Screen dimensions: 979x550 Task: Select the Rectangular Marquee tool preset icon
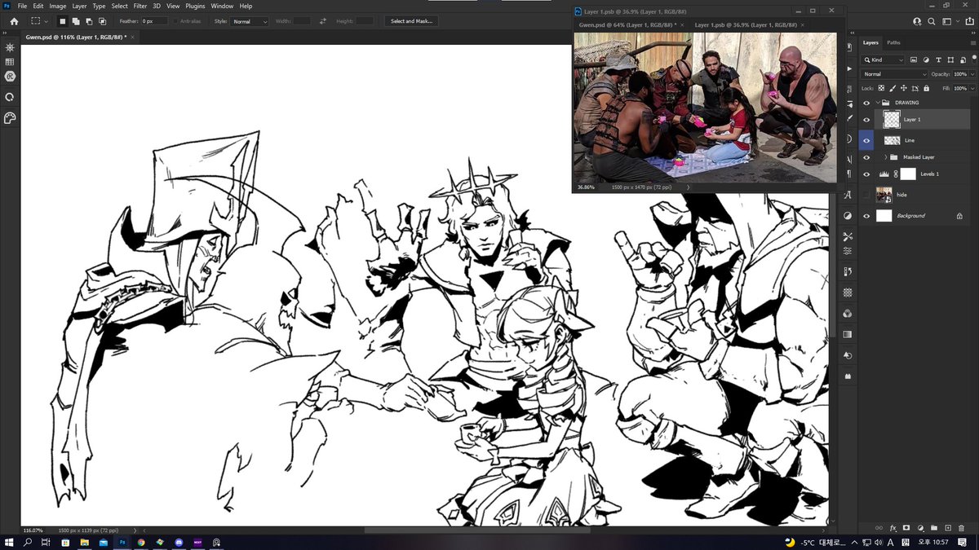tap(37, 21)
